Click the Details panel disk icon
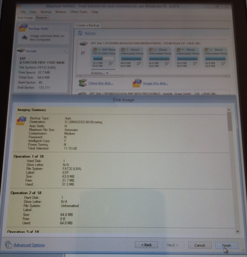The image size is (247, 257). 21,51
